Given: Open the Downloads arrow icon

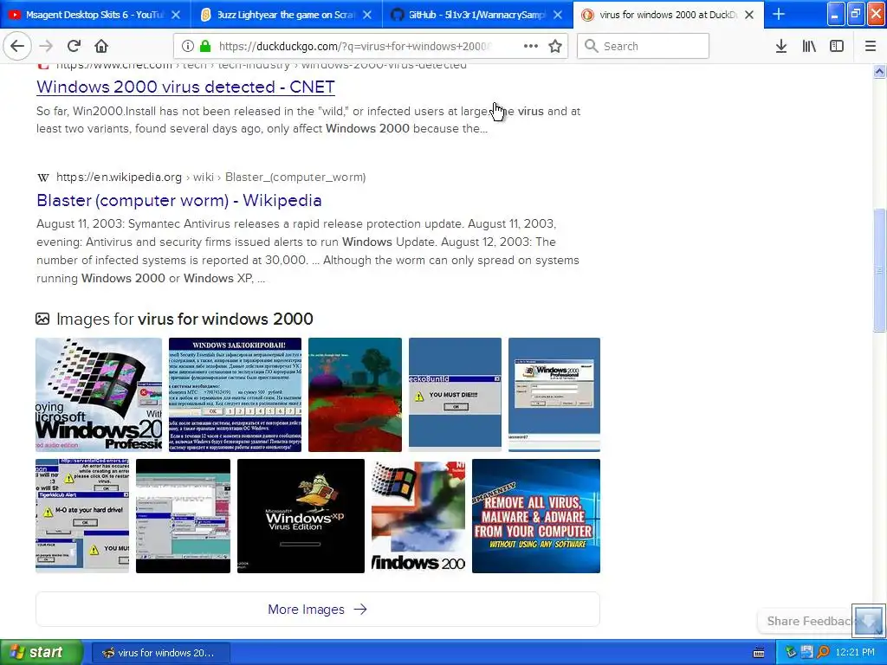Looking at the screenshot, I should pos(781,47).
